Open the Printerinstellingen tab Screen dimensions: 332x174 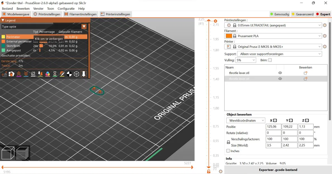(x=116, y=14)
